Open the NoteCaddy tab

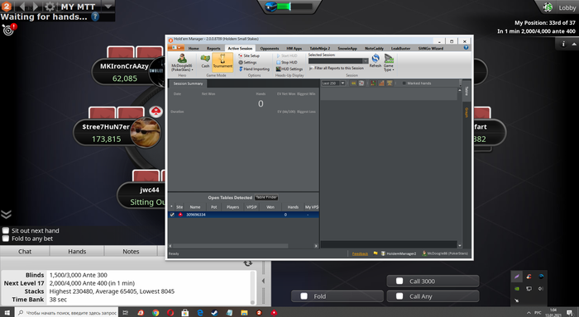point(374,48)
